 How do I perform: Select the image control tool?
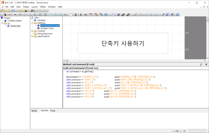[x=35, y=15]
